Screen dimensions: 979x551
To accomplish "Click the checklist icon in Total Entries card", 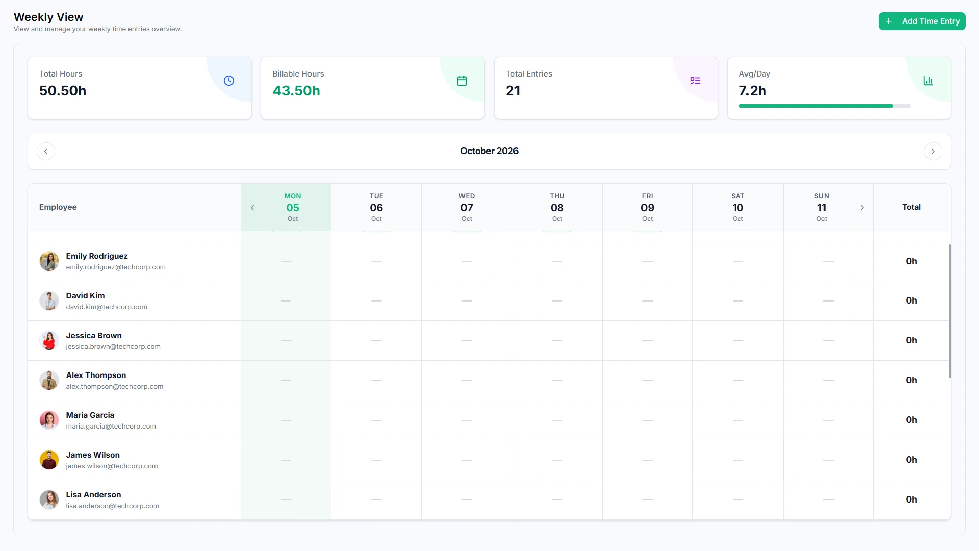I will 695,81.
